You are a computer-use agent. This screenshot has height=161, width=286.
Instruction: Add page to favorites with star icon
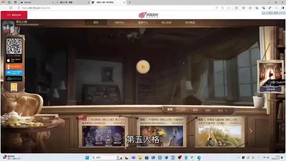tap(228, 8)
